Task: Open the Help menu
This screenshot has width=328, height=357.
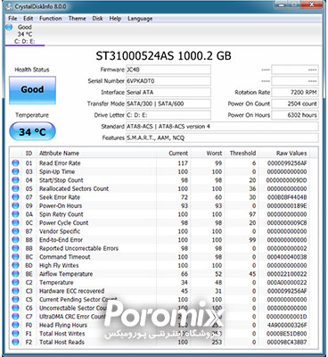Action: 115,19
